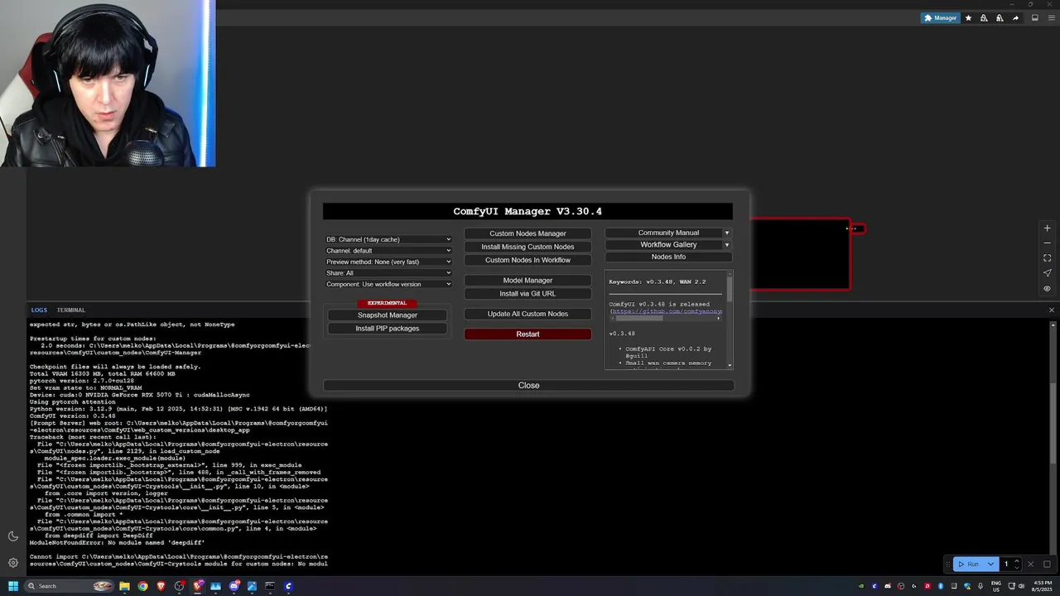Open OBS Studio from taskbar
Image resolution: width=1060 pixels, height=596 pixels.
coord(179,586)
